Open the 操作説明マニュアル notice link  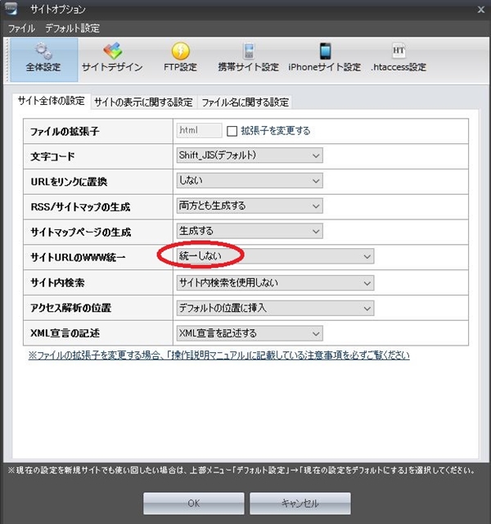(218, 355)
